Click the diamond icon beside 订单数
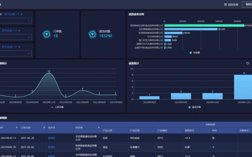The width and height of the screenshot is (252, 157). 47,34
